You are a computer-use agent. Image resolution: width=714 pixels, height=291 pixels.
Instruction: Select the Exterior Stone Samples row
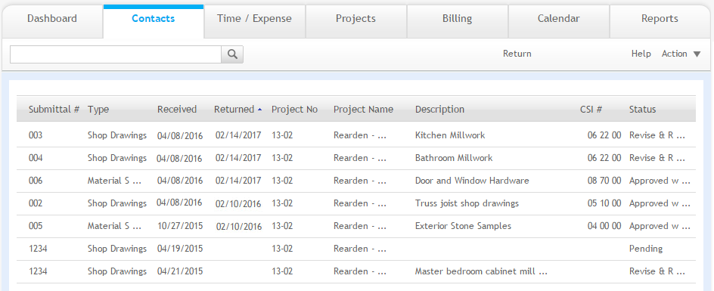pos(356,226)
